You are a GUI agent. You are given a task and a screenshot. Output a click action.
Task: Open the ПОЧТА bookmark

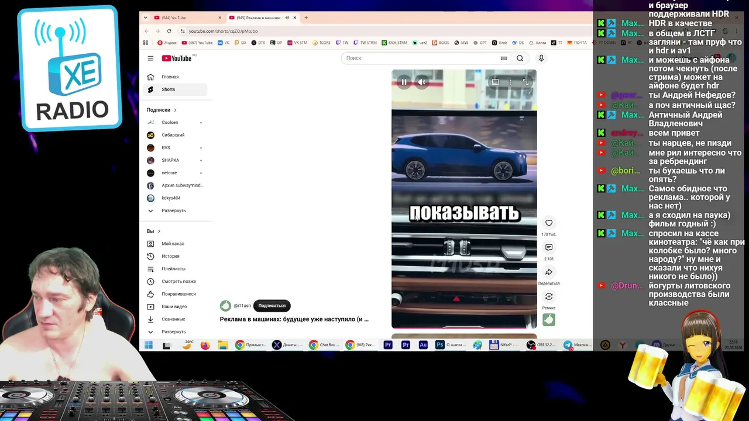[576, 43]
